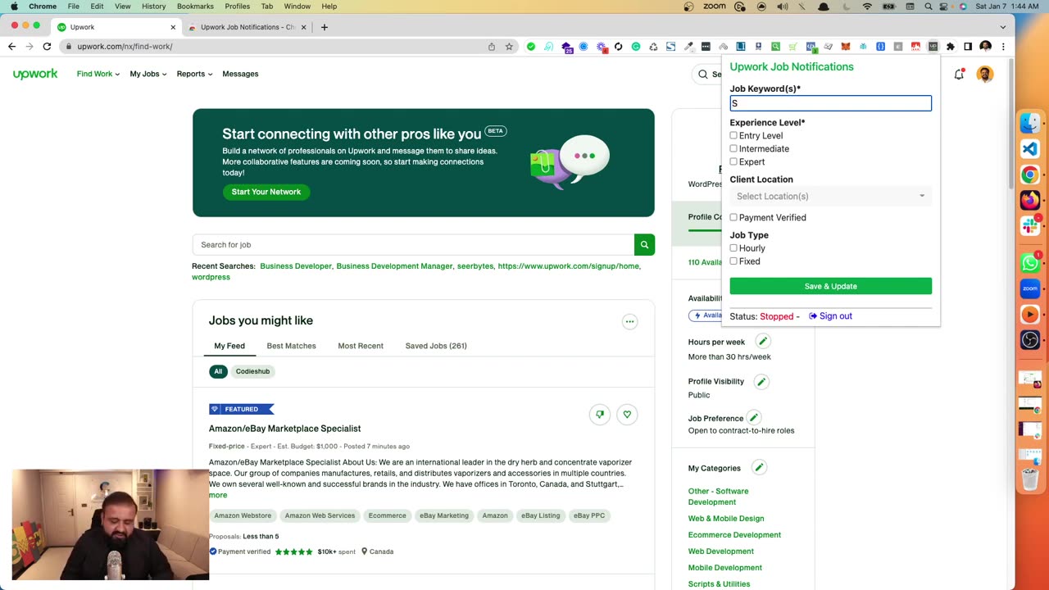The height and width of the screenshot is (590, 1049).
Task: Expand the My Jobs menu
Action: tap(148, 74)
